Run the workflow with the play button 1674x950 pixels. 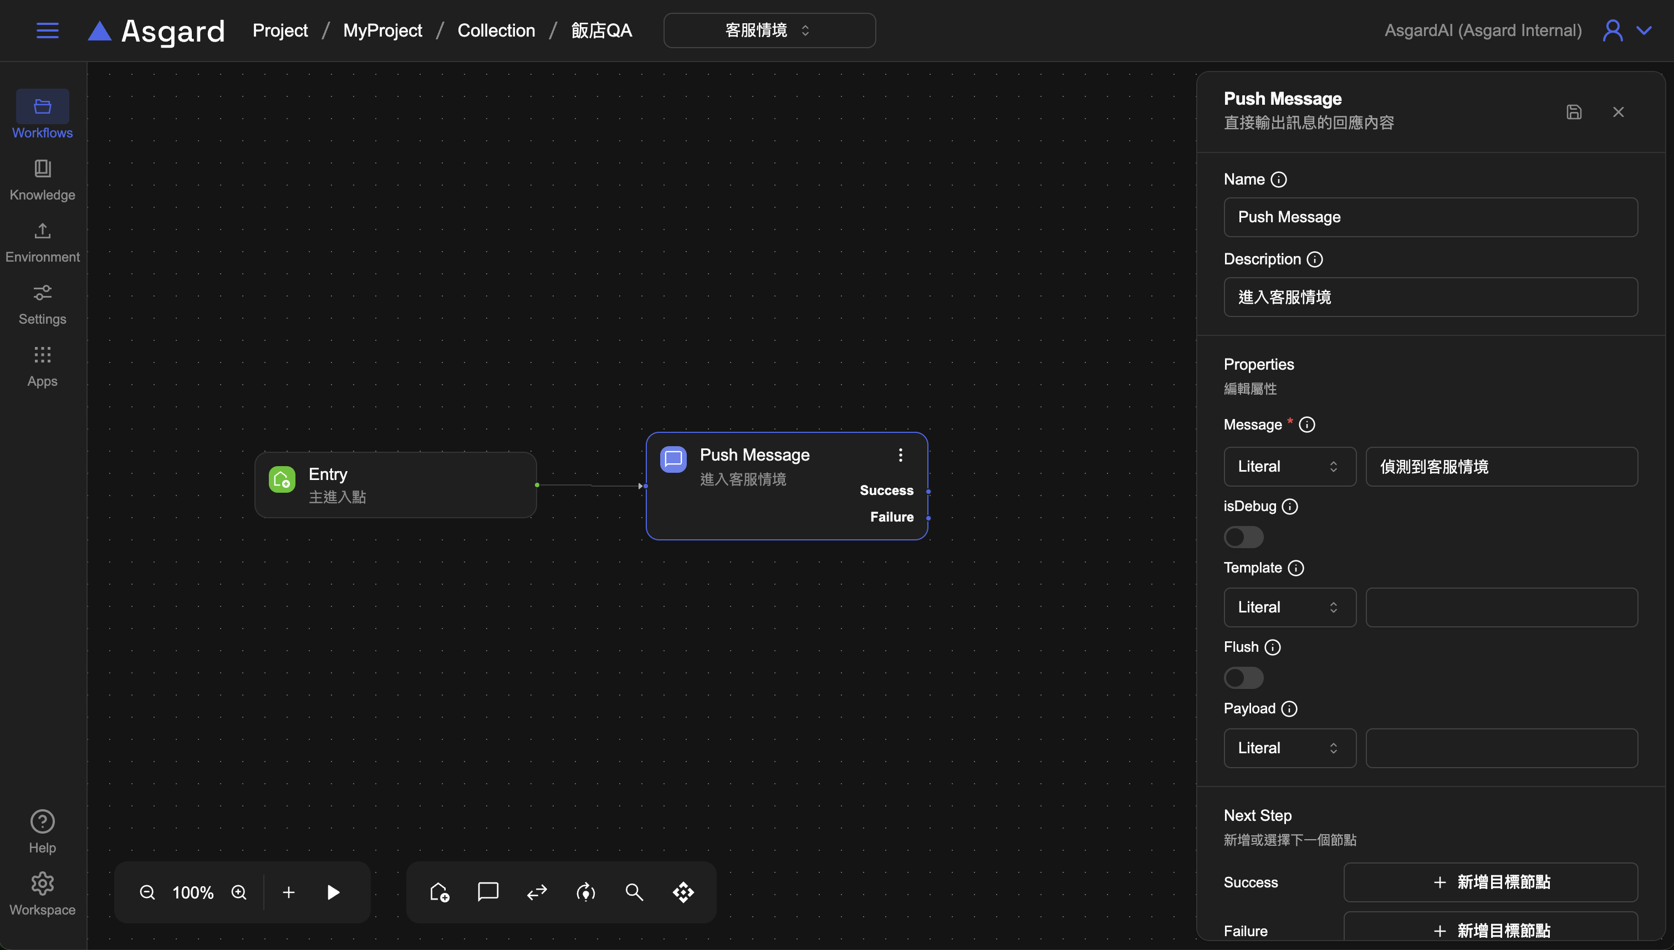[333, 892]
